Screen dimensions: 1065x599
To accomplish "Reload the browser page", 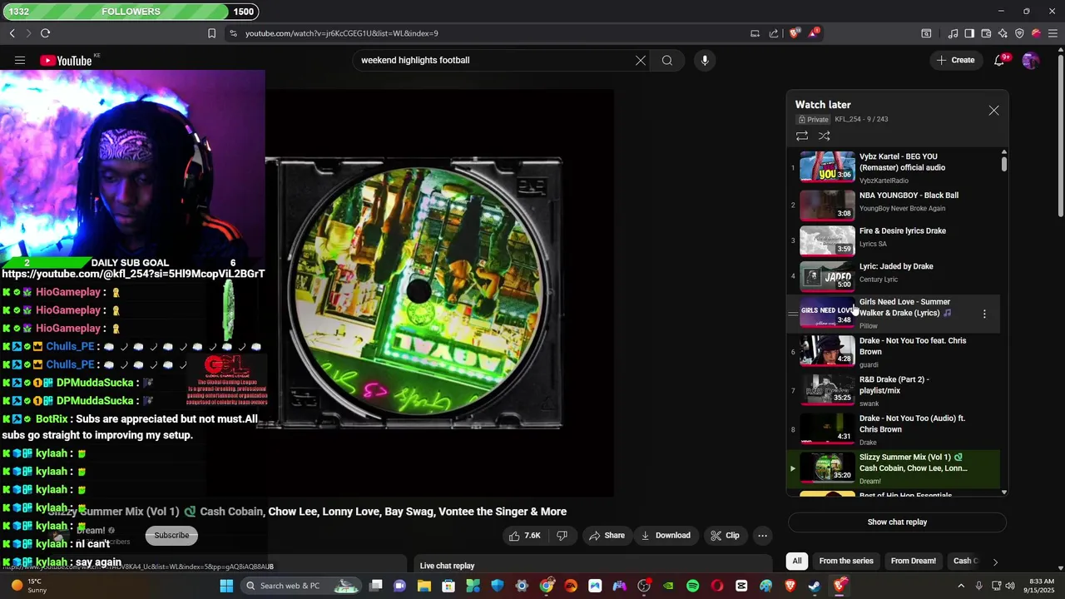I will coord(45,33).
